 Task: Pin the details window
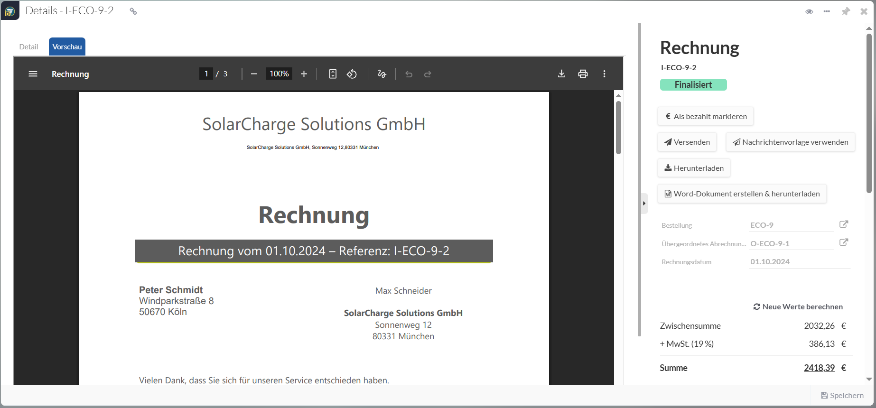(x=846, y=11)
